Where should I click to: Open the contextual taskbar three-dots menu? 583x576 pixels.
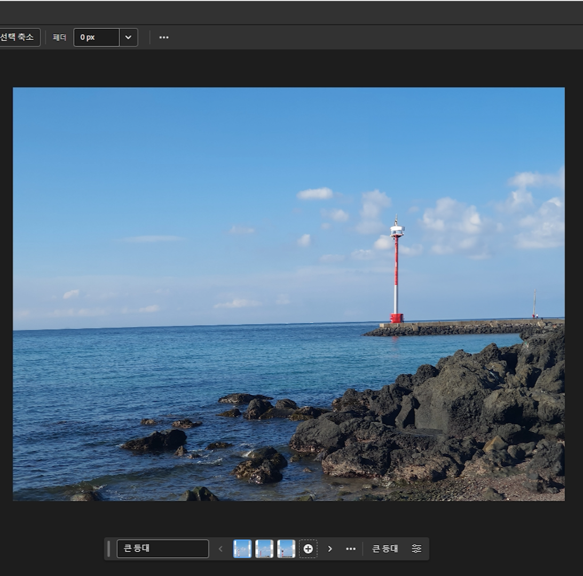[351, 548]
